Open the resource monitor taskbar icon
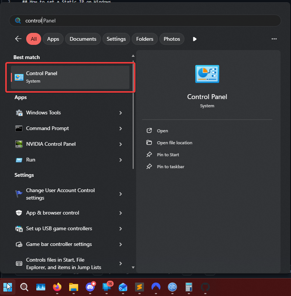This screenshot has height=296, width=291. coord(41,287)
